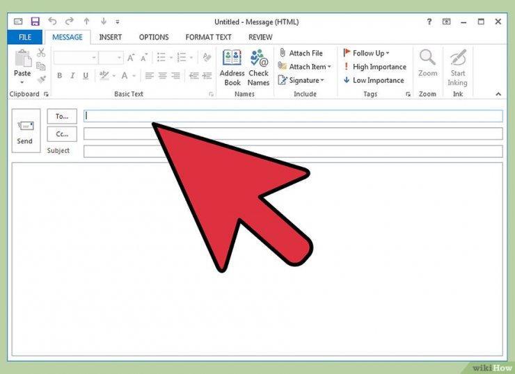Increase the indent
Screen dimensions: 515x374
tap(207, 76)
